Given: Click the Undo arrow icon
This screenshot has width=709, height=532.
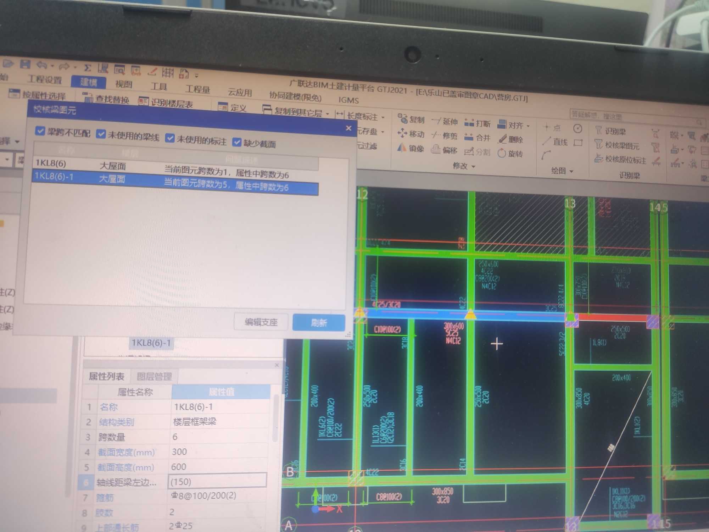Looking at the screenshot, I should click(x=42, y=65).
